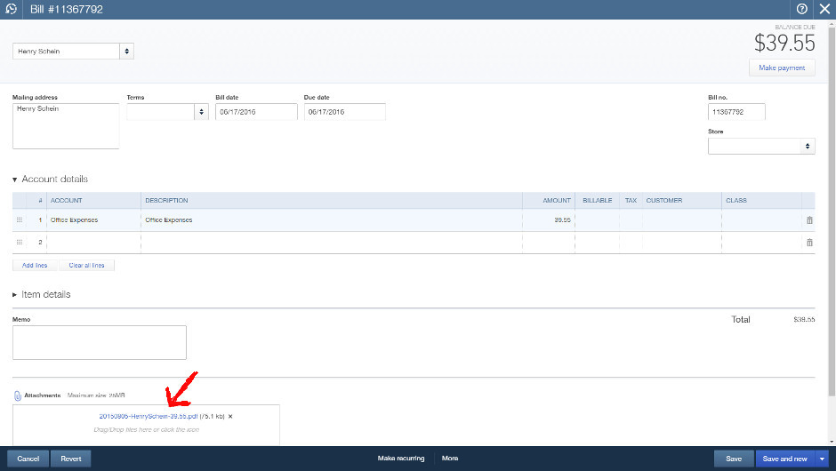Viewport: 836px width, 471px height.
Task: Grab the drag handle of line 2
Action: [x=20, y=242]
